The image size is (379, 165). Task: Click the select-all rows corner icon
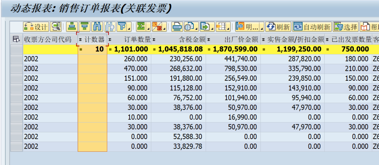click(x=16, y=39)
